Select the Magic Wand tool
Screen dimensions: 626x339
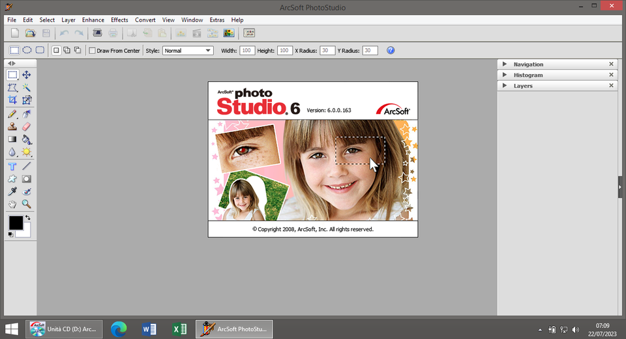click(27, 87)
